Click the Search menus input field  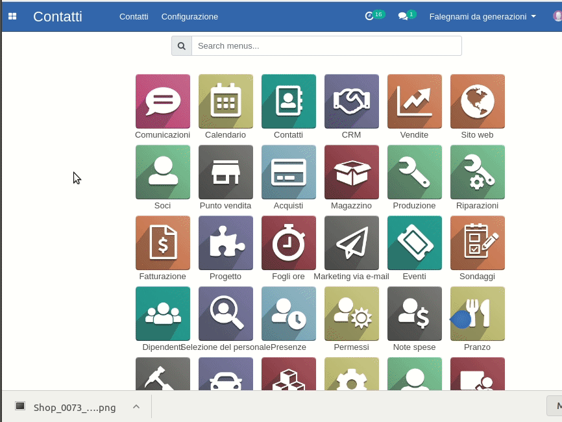pyautogui.click(x=326, y=46)
